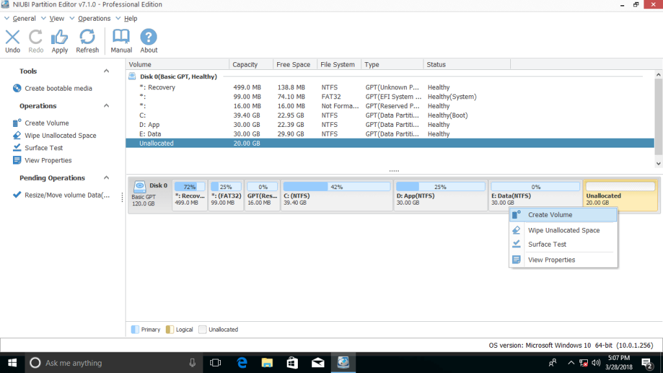Select the Unallocated partition in the disk map

point(620,195)
